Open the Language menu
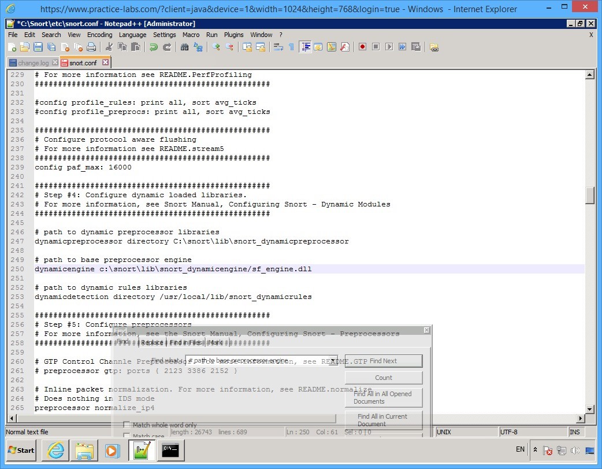Viewport: 602px width, 469px height. click(134, 34)
